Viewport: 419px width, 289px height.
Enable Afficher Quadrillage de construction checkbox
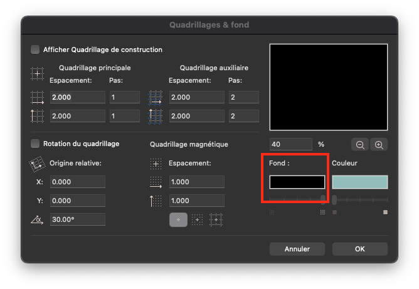35,50
